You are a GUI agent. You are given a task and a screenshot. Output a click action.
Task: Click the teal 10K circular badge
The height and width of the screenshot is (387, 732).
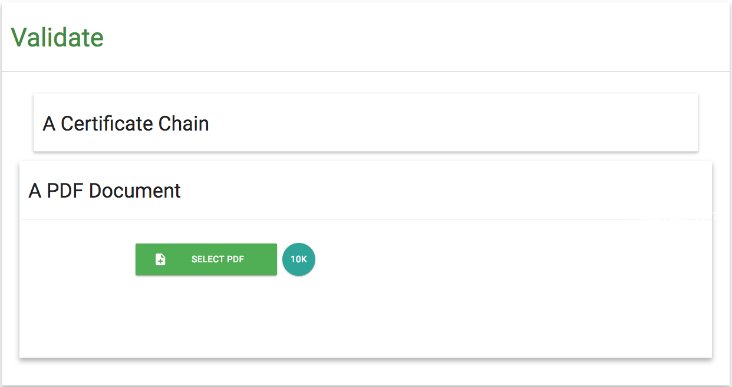coord(299,259)
